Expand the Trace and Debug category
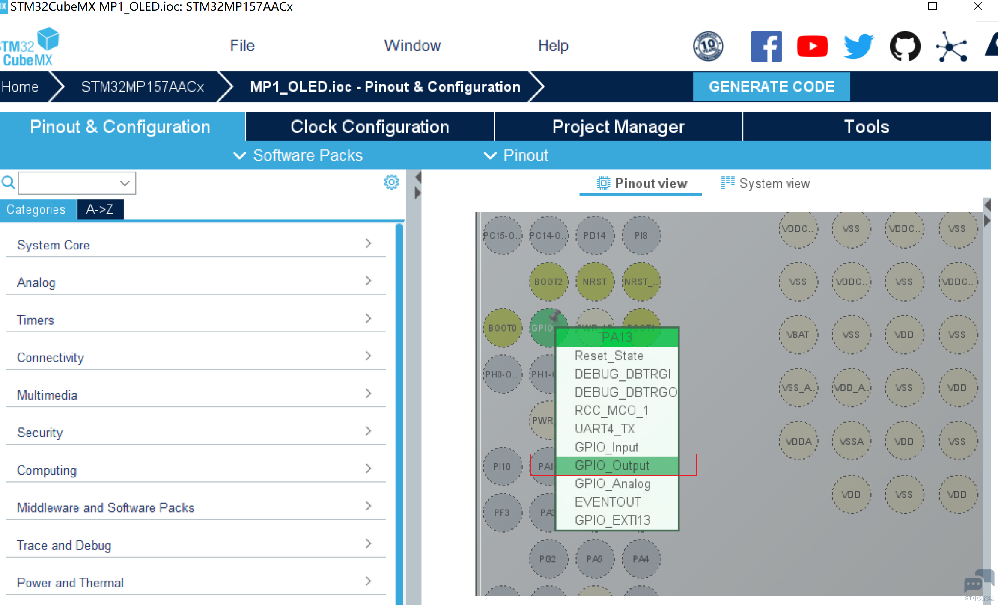 tap(196, 545)
